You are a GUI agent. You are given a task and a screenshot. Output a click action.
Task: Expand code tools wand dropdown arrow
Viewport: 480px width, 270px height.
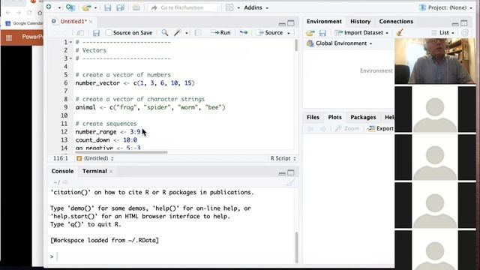tap(187, 33)
